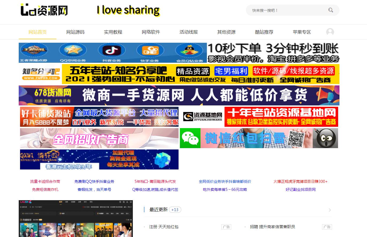The height and width of the screenshot is (237, 367).
Task: Open the 招聘 提升商家信誉兼职员 link
Action: coord(272,227)
